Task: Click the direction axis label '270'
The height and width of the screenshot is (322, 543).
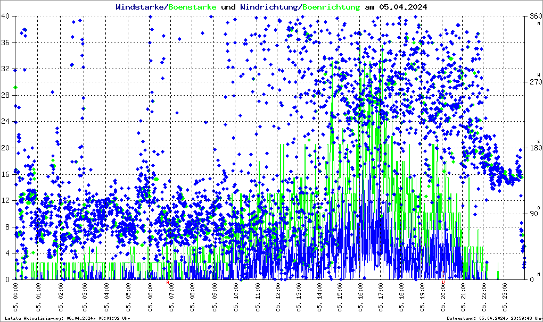Action: click(x=536, y=82)
